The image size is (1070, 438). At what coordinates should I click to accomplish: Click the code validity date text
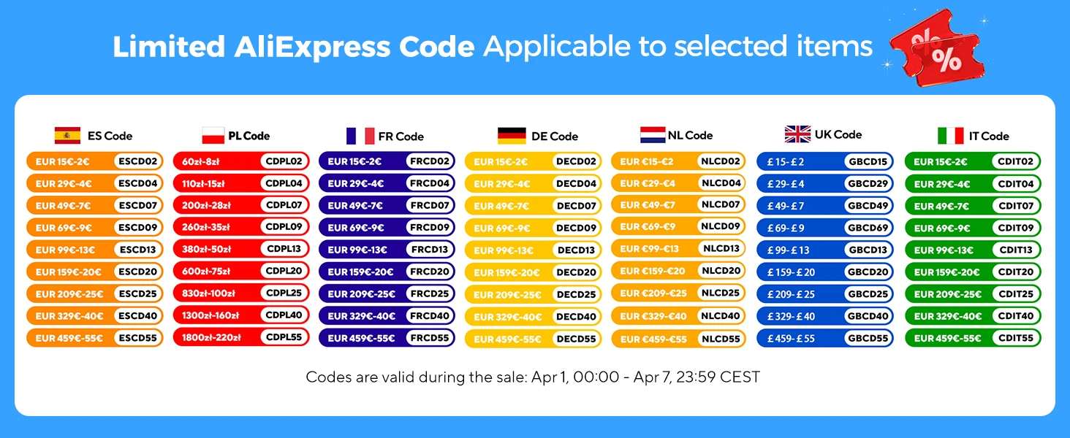point(533,377)
